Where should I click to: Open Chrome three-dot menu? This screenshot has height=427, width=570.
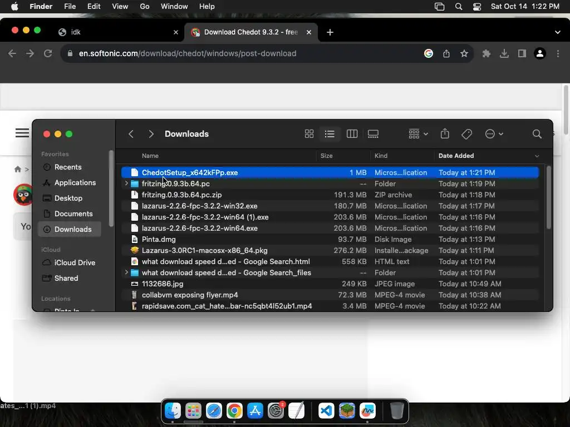tap(558, 53)
